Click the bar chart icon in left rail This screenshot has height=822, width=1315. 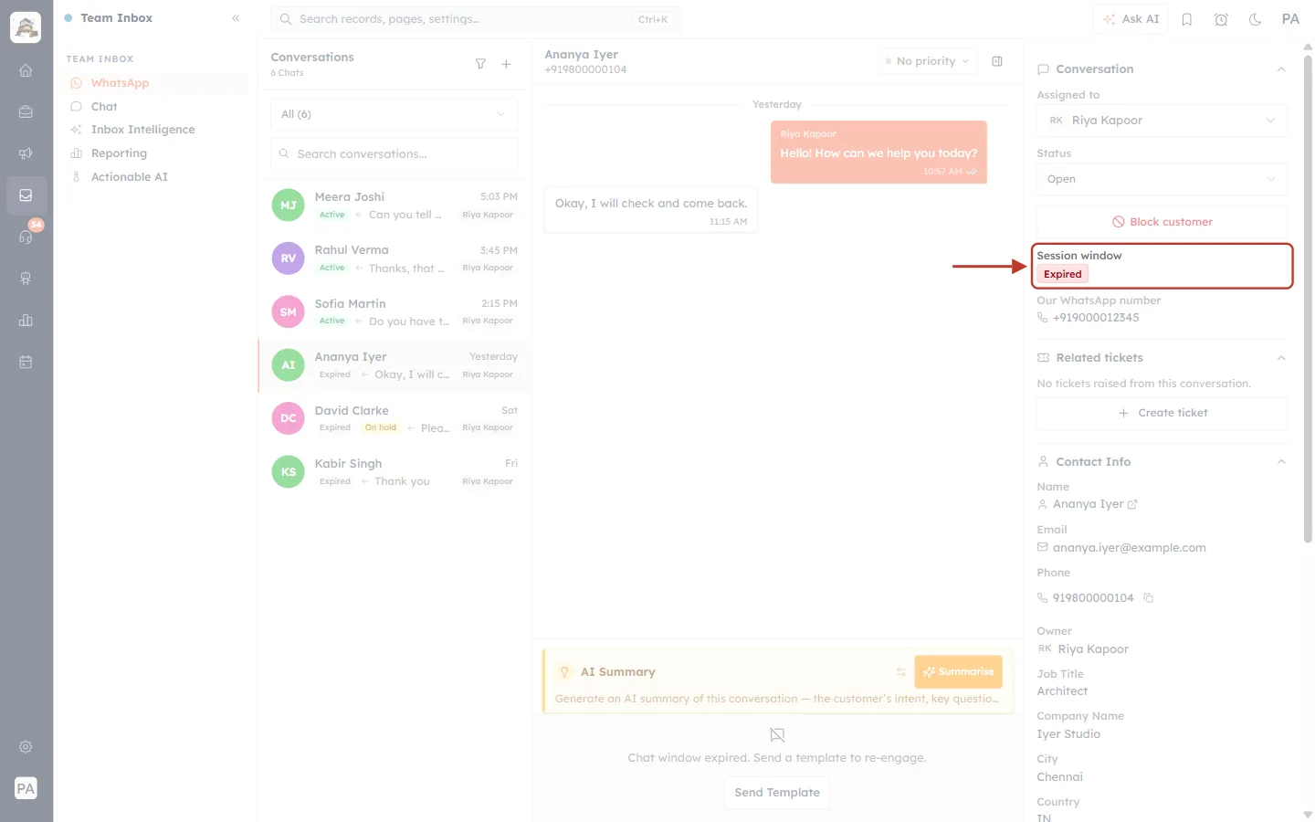[x=26, y=321]
